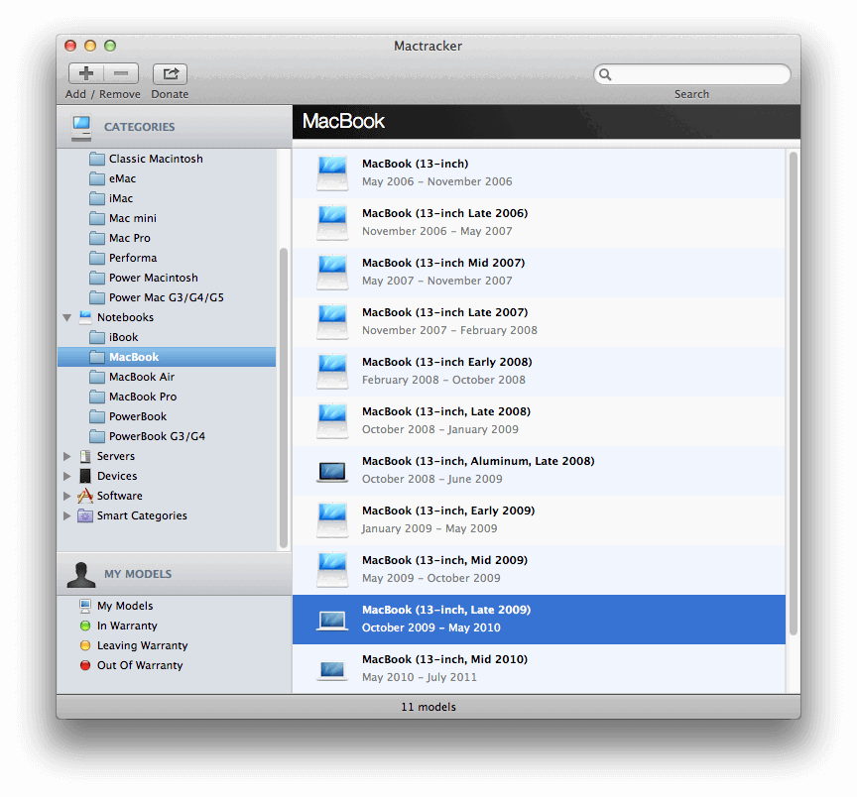This screenshot has width=857, height=797.
Task: Click the categories sidebar scrollbar
Action: (284, 398)
